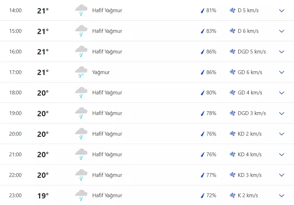Show more details for 23:00
This screenshot has width=294, height=205.
[x=282, y=196]
